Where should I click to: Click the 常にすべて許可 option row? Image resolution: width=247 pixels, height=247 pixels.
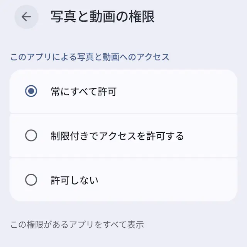click(x=123, y=91)
